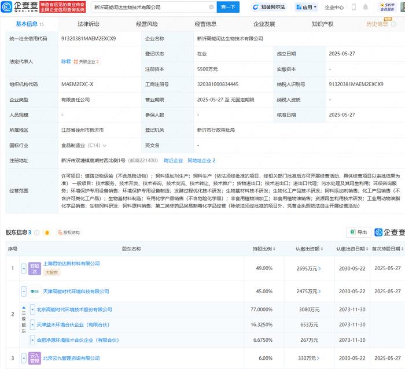Switch to 企业发展 tab
The image size is (405, 369).
264,24
